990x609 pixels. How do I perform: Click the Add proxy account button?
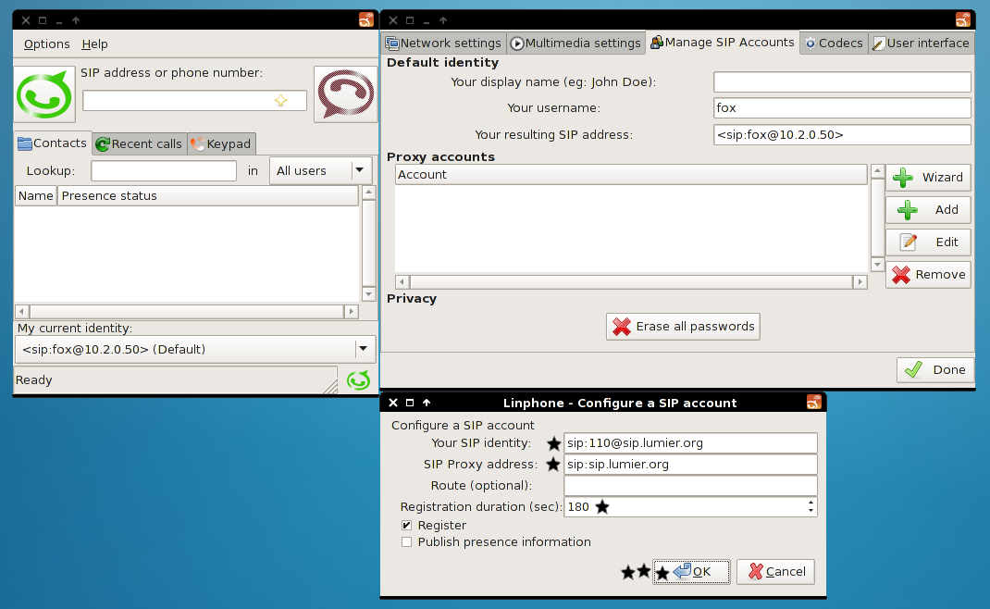(928, 210)
